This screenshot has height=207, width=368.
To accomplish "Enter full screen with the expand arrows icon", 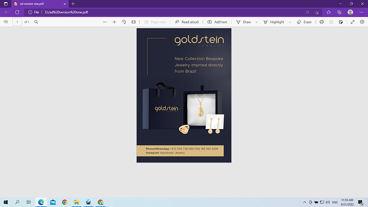I will (353, 22).
